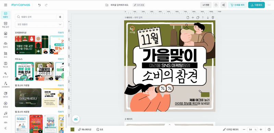Open the 동영상 video panel
Image resolution: width=274 pixels, height=133 pixels.
click(5, 105)
